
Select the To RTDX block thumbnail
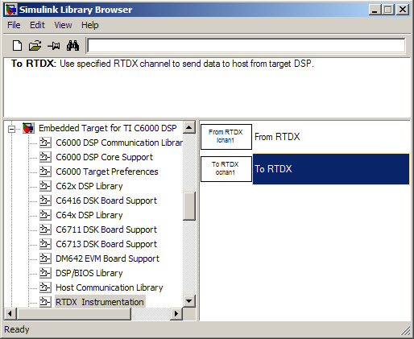[x=226, y=169]
